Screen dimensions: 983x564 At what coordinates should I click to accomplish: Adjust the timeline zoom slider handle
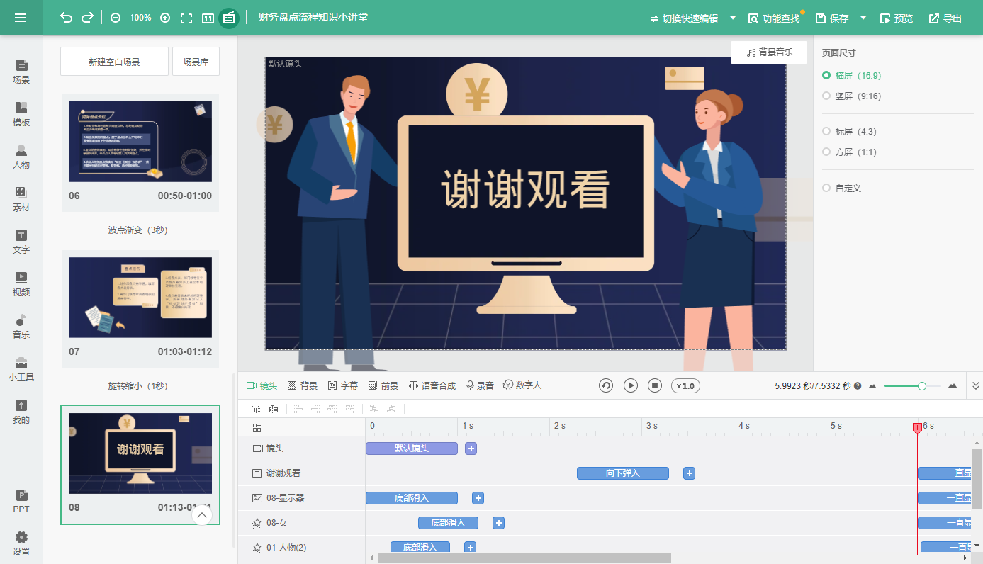coord(922,386)
